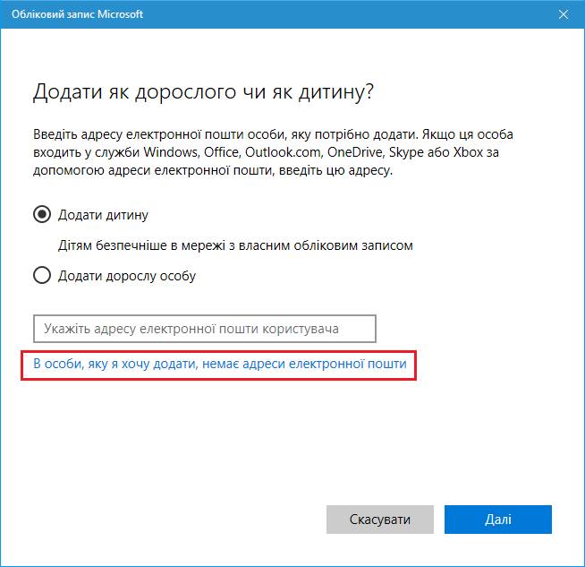
Task: Focus the user email address input field
Action: (205, 329)
